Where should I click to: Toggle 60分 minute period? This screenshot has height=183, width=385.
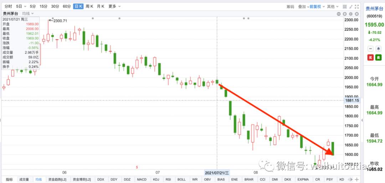click(67, 7)
